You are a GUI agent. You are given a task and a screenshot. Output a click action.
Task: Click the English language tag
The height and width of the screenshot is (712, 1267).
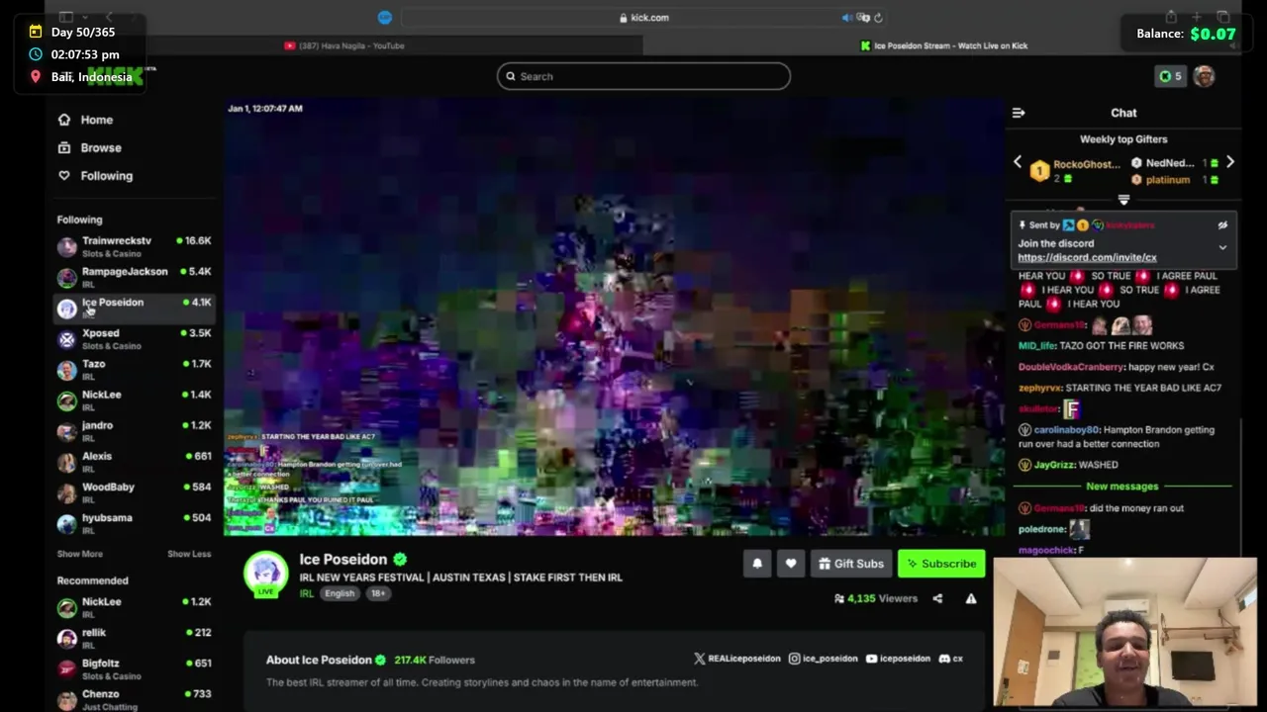tap(340, 593)
